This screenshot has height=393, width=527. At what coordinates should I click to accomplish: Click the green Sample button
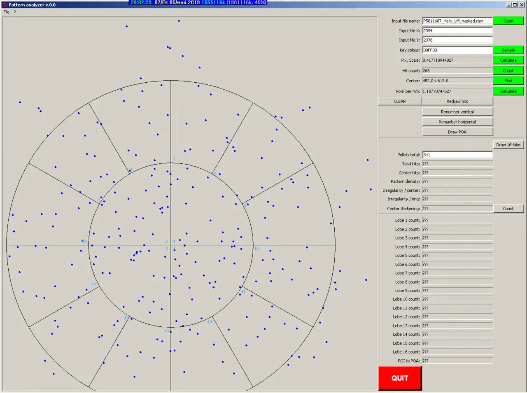pyautogui.click(x=508, y=50)
